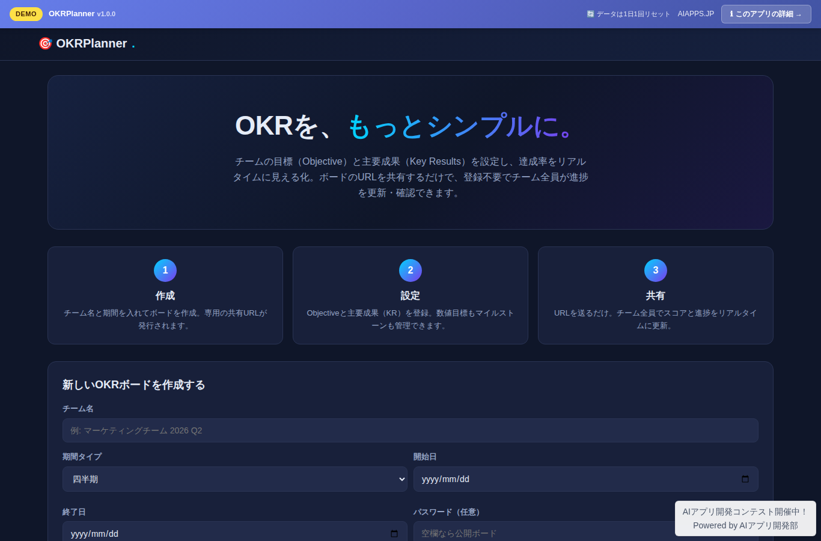Viewport: 821px width, 541px height.
Task: Focus the チーム名 input field
Action: click(x=410, y=430)
